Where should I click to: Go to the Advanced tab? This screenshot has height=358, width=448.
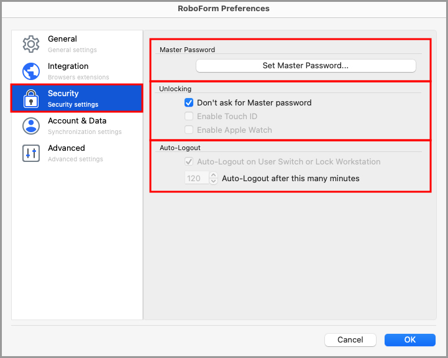[77, 153]
